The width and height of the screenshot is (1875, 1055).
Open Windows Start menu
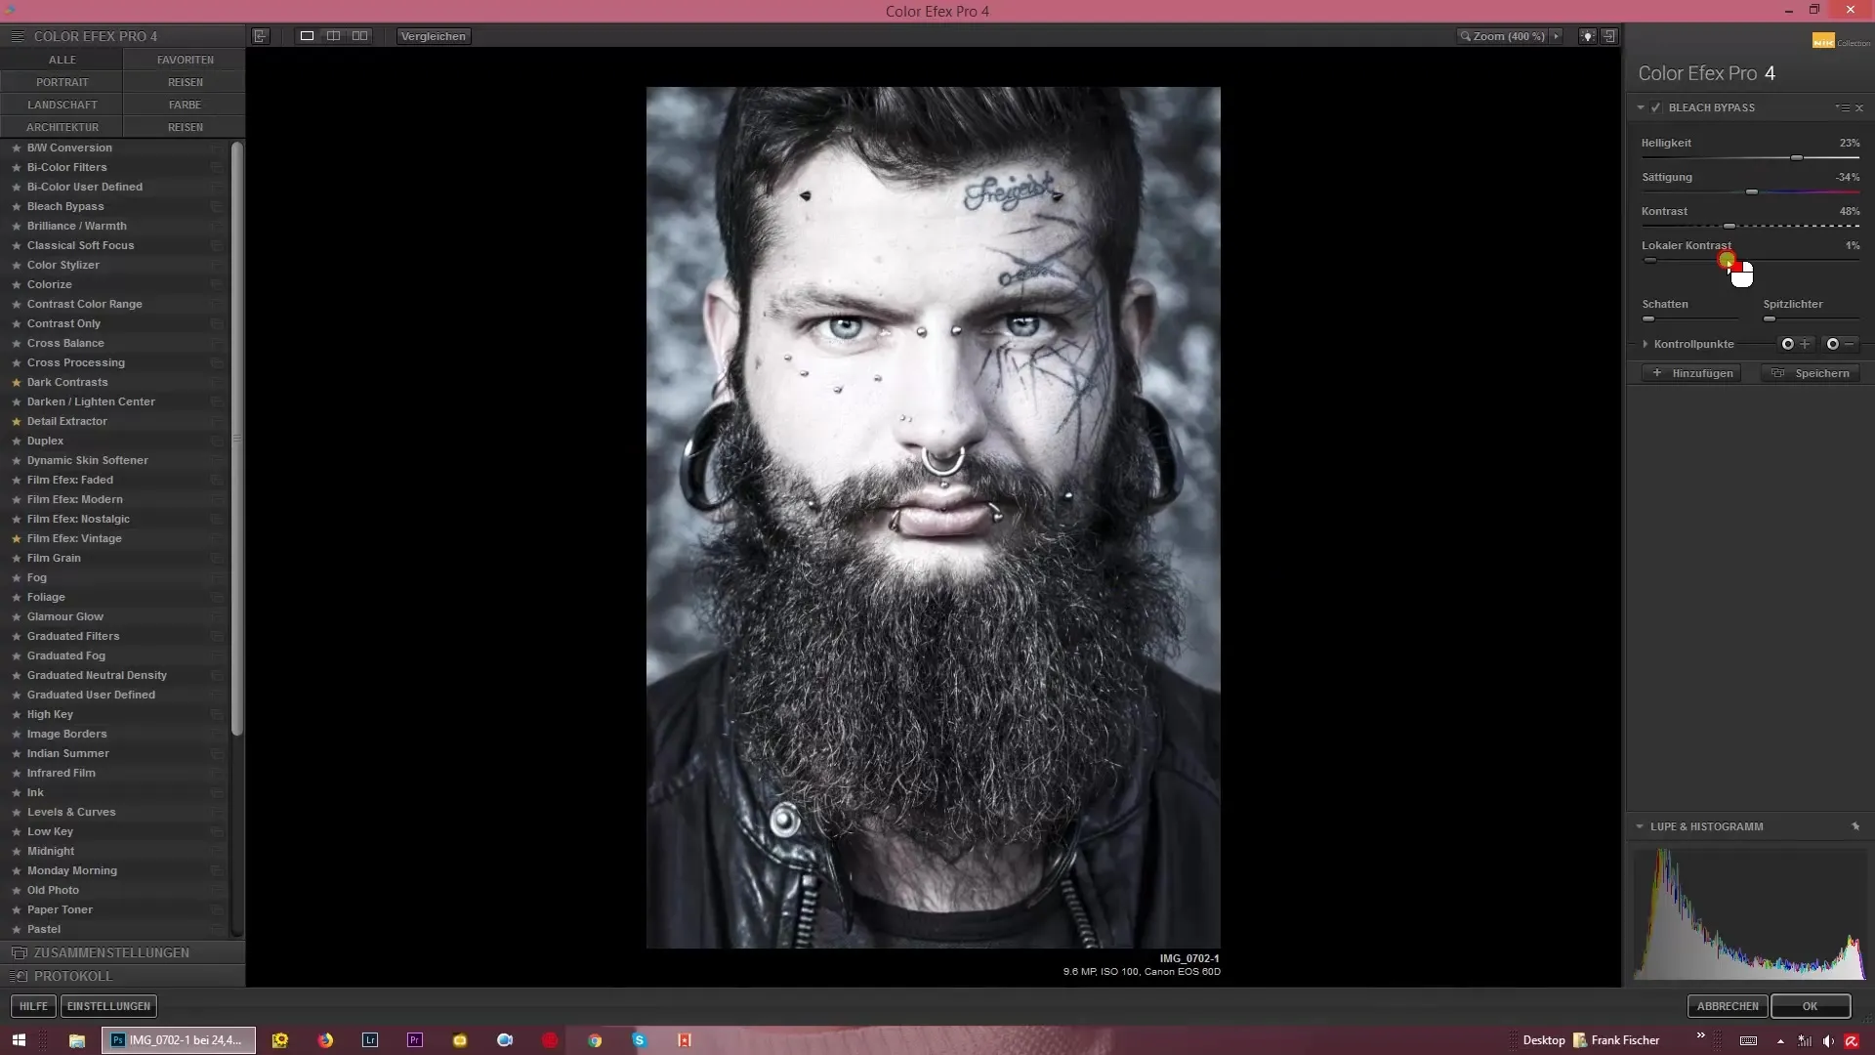pos(19,1040)
